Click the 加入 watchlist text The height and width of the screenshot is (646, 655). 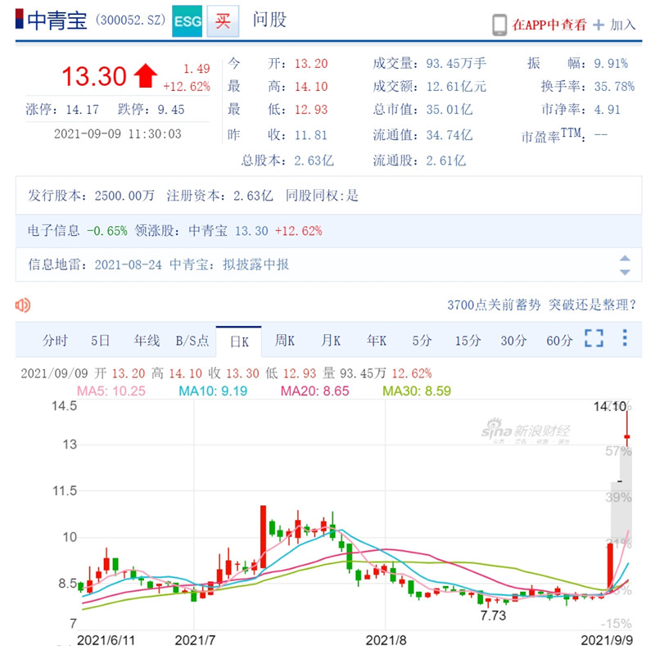point(622,25)
